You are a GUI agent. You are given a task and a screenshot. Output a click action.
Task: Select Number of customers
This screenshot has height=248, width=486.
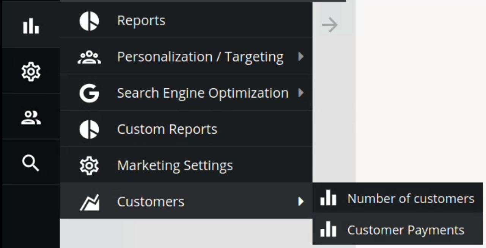(411, 198)
